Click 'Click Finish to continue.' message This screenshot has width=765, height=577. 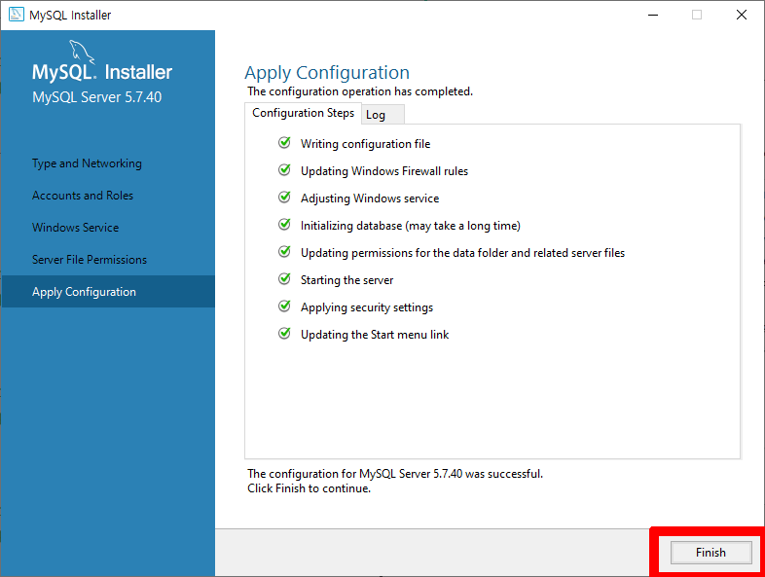pyautogui.click(x=309, y=488)
